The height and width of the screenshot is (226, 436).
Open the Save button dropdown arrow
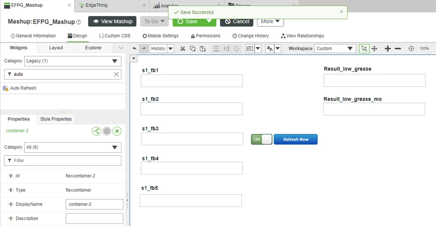point(209,21)
